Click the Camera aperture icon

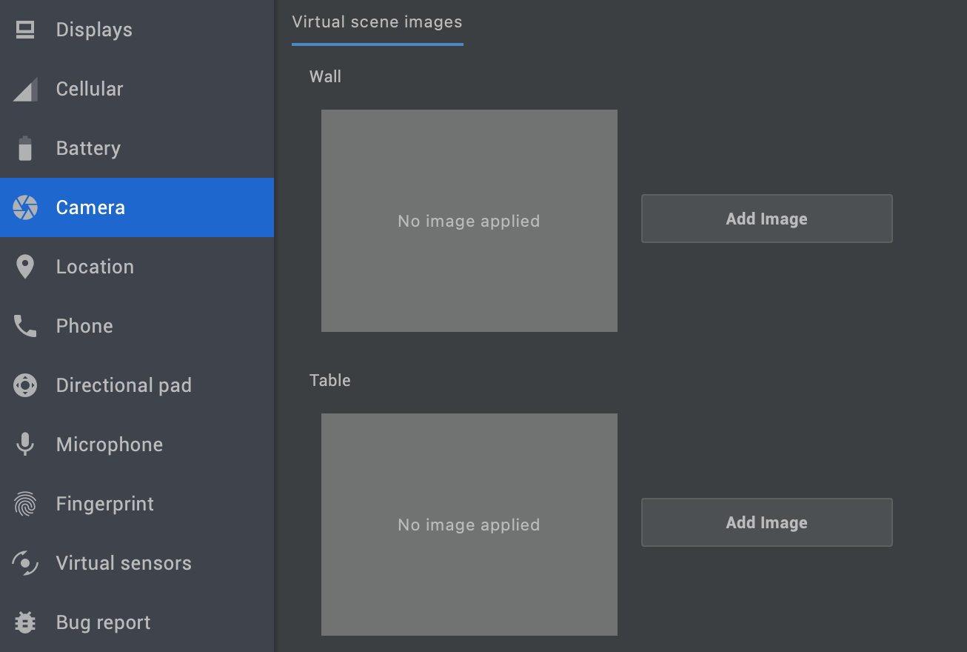(x=24, y=207)
